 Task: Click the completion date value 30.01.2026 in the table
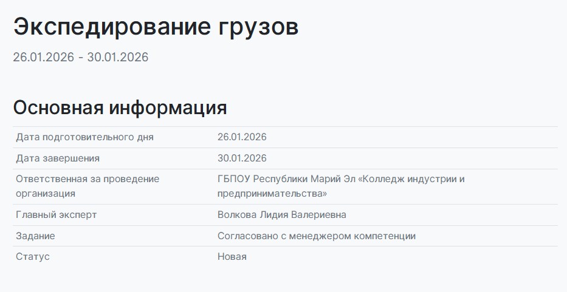click(x=242, y=158)
